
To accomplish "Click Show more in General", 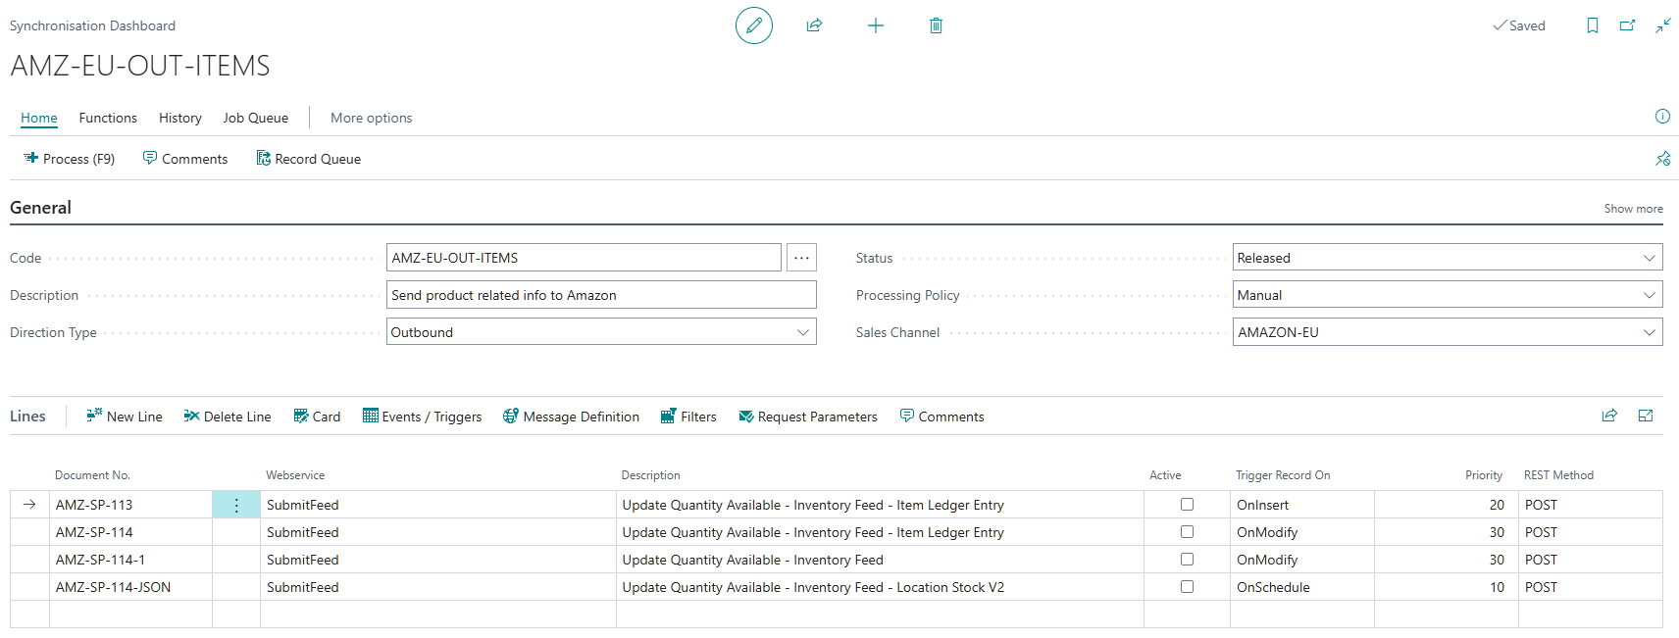I will pyautogui.click(x=1633, y=209).
